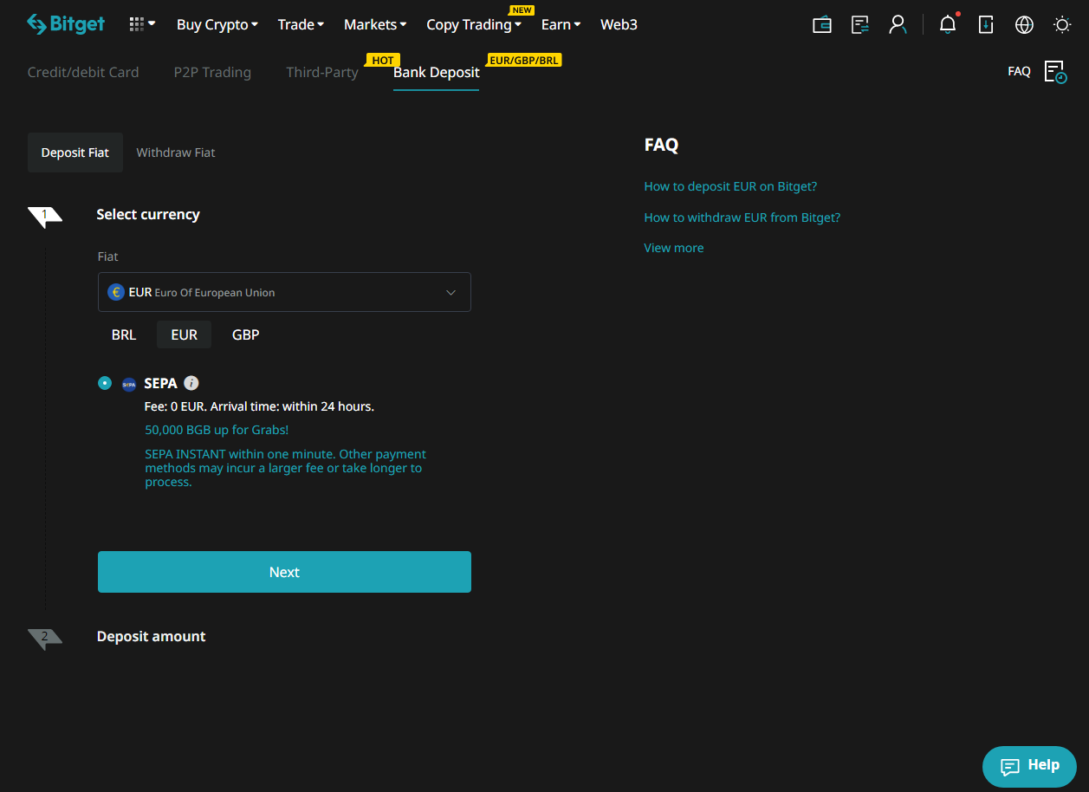
Task: Click '50,000 BGB up for Grabs!' link
Action: click(217, 430)
